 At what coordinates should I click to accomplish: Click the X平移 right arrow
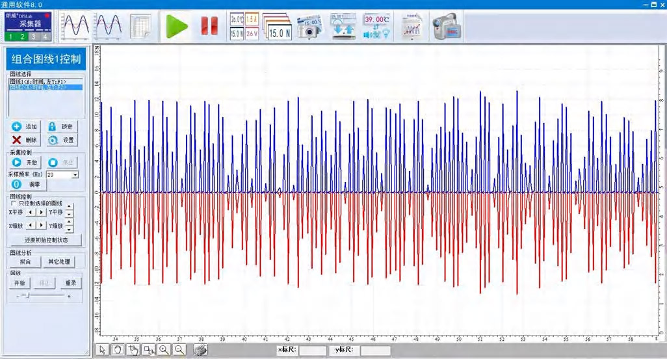(x=42, y=212)
